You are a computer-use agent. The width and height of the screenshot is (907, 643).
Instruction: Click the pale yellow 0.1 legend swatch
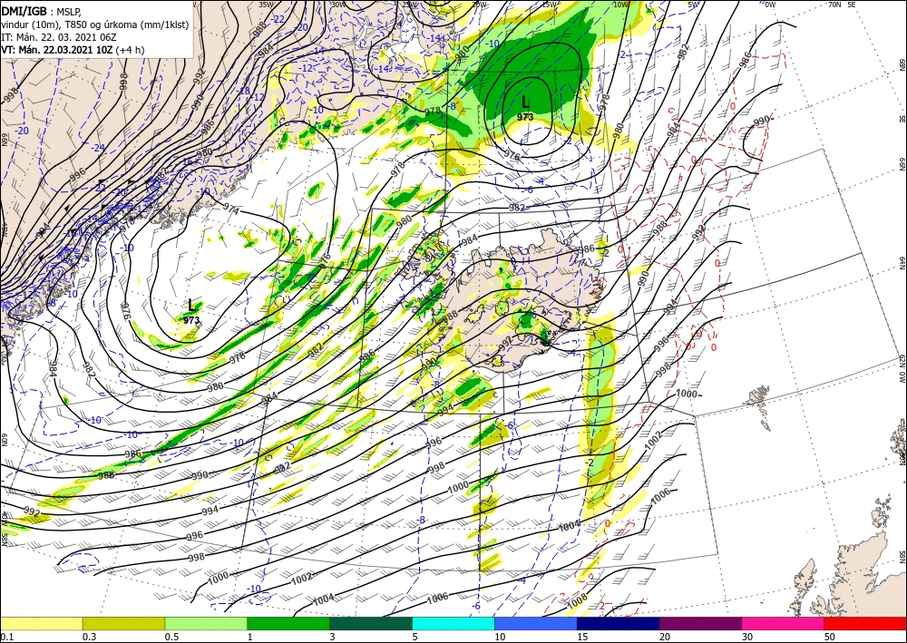[x=41, y=623]
